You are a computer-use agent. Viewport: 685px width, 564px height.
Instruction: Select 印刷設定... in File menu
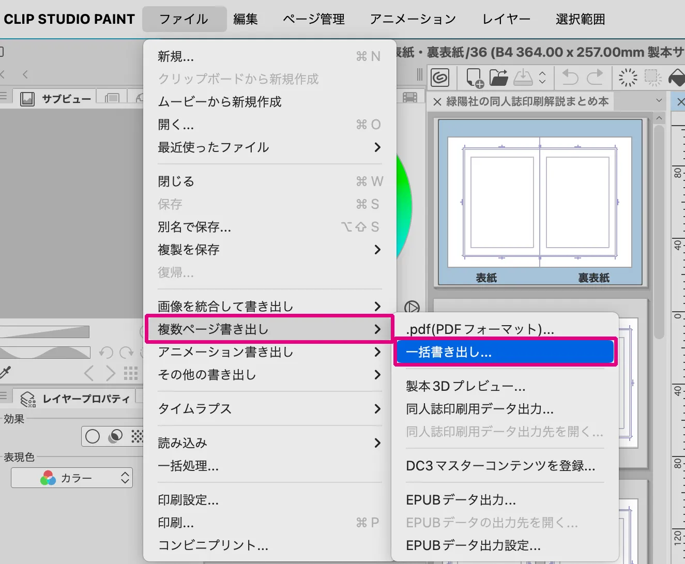pyautogui.click(x=269, y=500)
